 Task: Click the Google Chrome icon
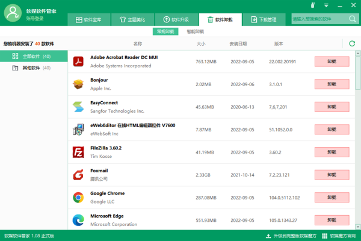coord(78,198)
